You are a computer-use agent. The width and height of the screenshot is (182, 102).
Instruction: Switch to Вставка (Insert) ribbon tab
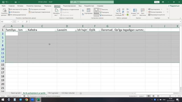pyautogui.click(x=20, y=6)
